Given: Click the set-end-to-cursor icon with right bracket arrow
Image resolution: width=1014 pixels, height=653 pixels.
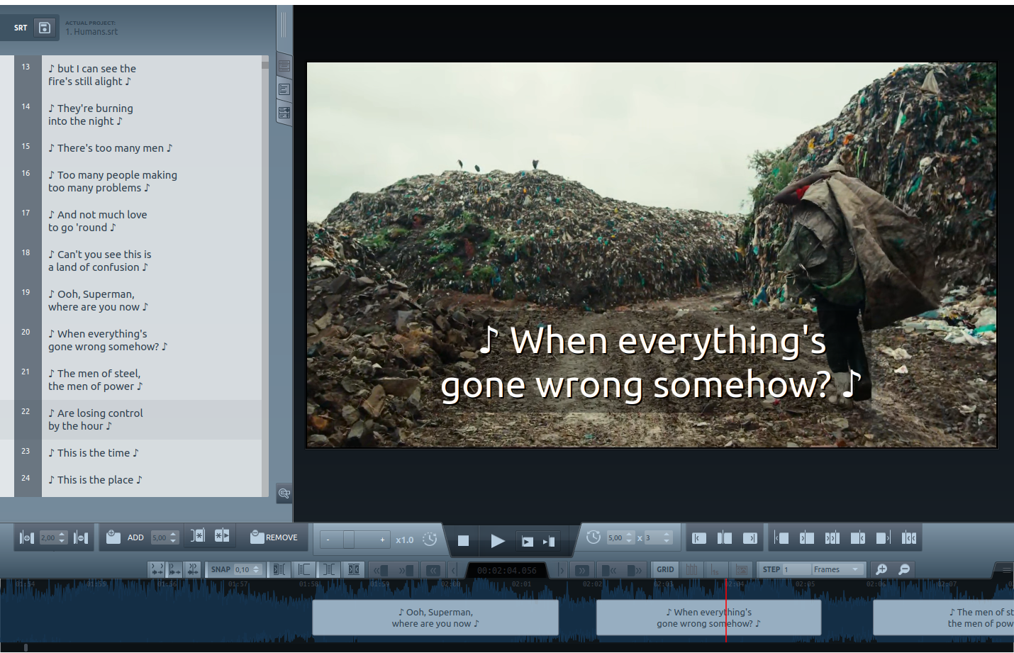Looking at the screenshot, I should click(x=750, y=538).
